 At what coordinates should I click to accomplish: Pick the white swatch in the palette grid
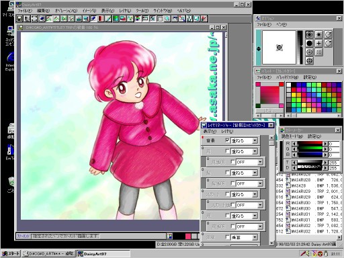pos(289,85)
